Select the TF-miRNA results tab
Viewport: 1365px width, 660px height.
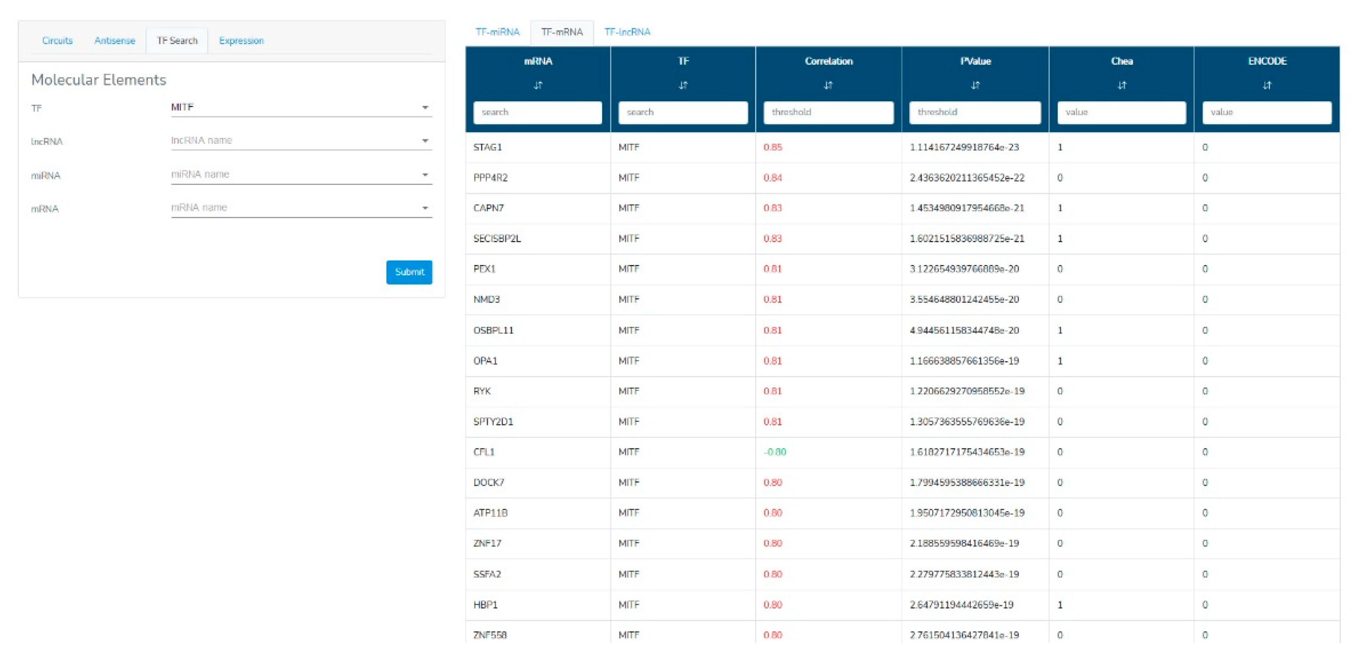click(x=497, y=32)
